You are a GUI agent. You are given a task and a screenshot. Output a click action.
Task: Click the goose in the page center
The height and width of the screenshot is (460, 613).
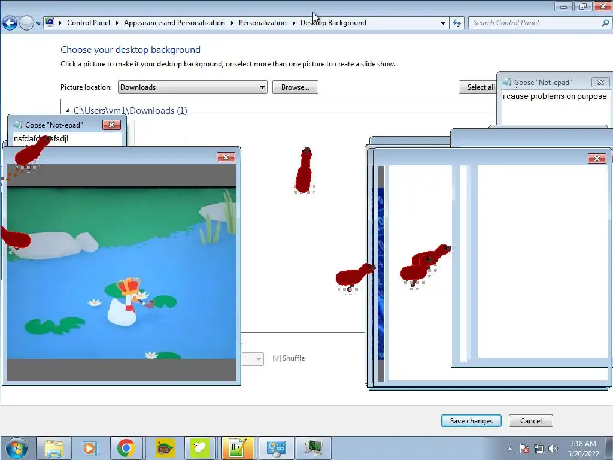[x=304, y=171]
